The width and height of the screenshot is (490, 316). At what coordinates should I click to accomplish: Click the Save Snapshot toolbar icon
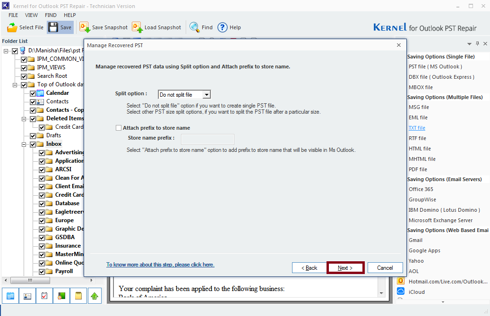(85, 27)
